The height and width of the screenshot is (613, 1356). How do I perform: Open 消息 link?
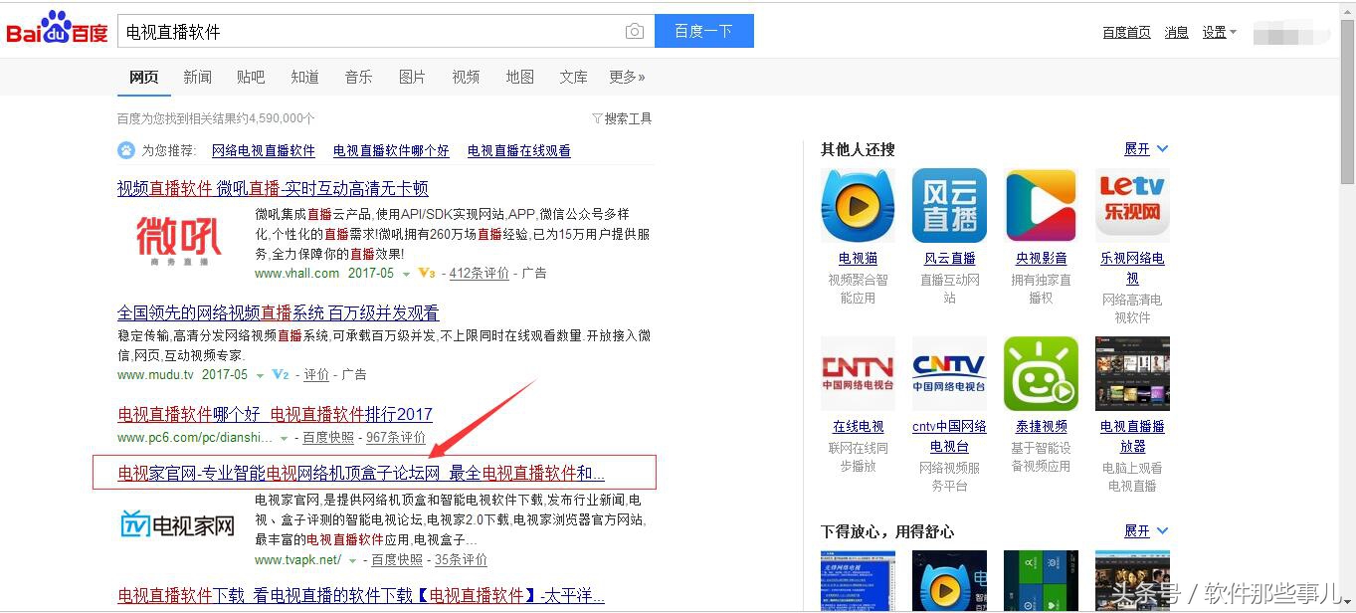pos(1177,32)
